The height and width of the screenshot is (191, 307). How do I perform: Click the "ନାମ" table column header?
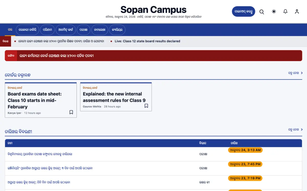click(10, 143)
